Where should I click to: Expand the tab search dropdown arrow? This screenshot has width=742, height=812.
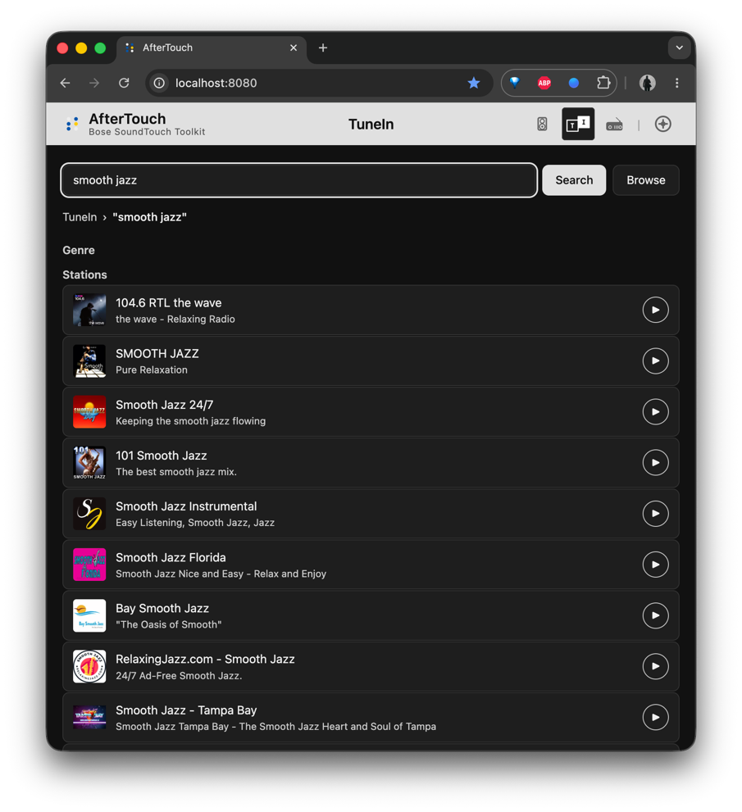[680, 48]
